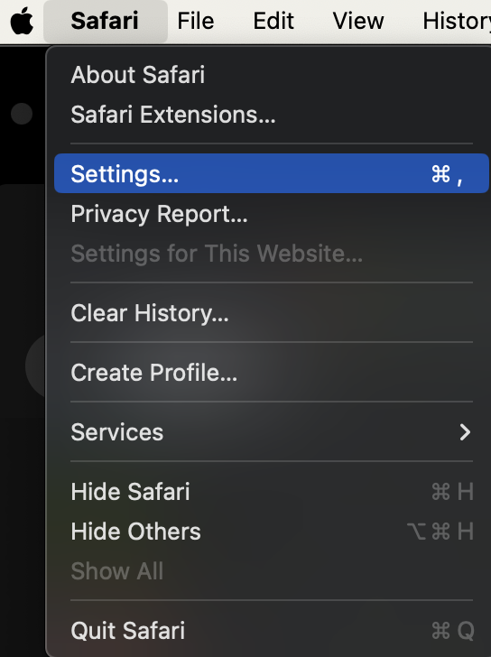This screenshot has width=491, height=657.
Task: Open the History menu
Action: pos(457,21)
